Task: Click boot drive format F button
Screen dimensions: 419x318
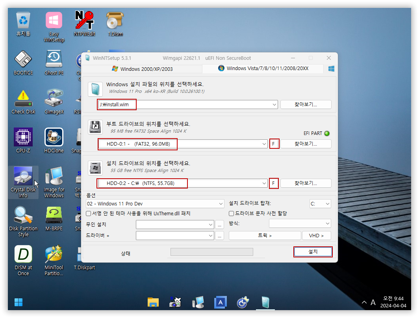Action: (274, 144)
